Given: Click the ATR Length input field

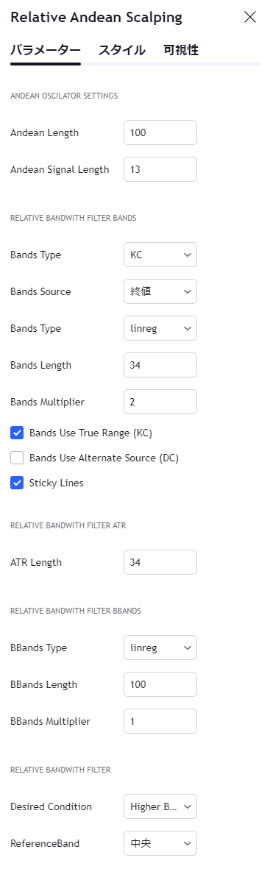Looking at the screenshot, I should 160,562.
